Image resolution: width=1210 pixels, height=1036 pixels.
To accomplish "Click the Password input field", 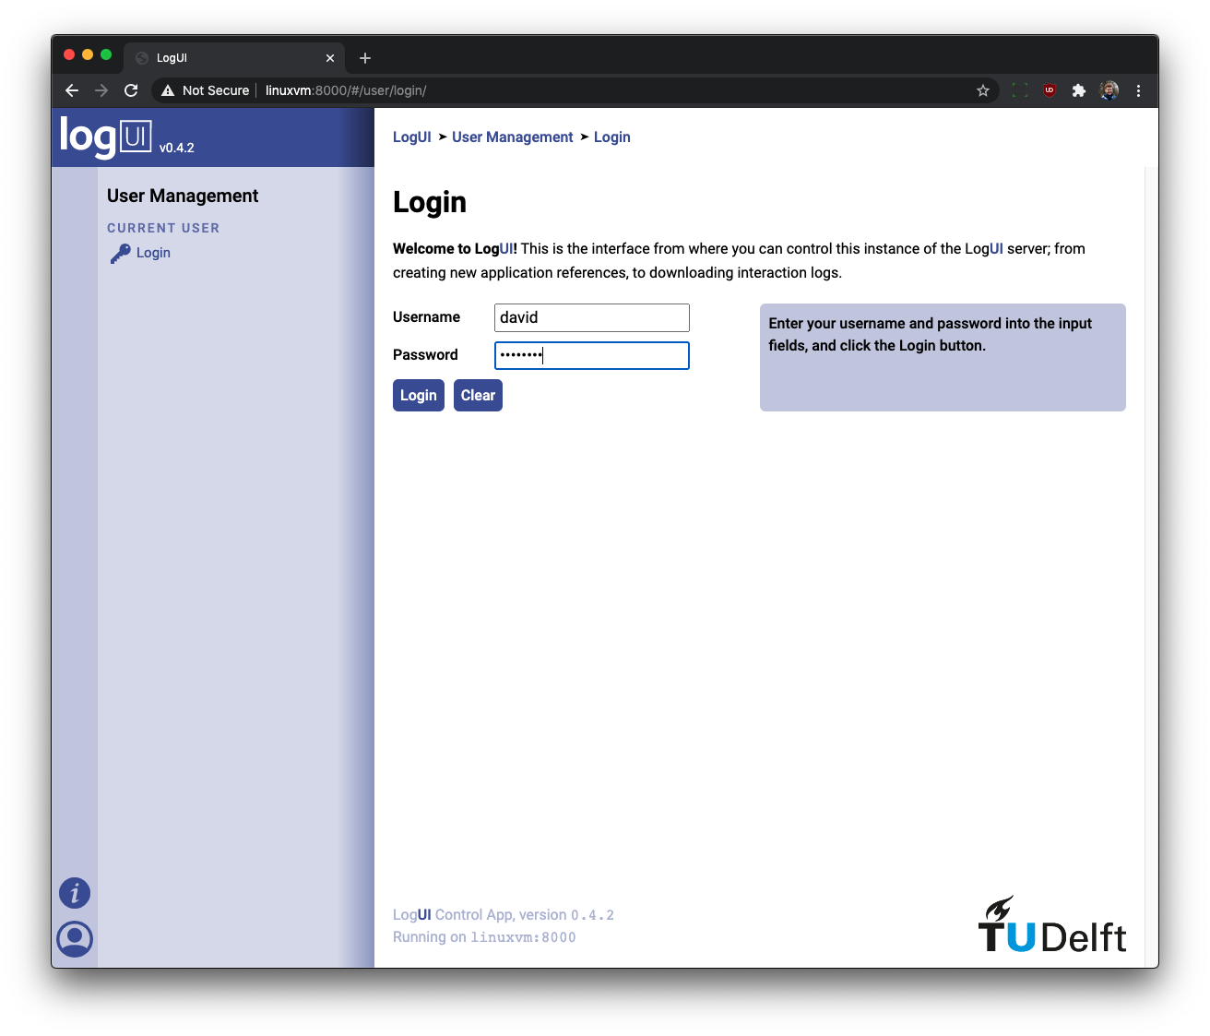I will pyautogui.click(x=592, y=355).
